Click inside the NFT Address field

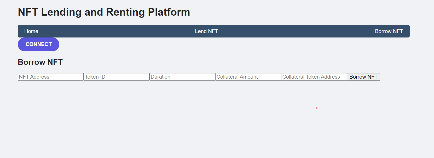click(50, 77)
